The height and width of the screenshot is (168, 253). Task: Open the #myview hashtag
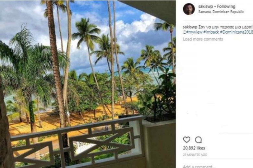(194, 33)
